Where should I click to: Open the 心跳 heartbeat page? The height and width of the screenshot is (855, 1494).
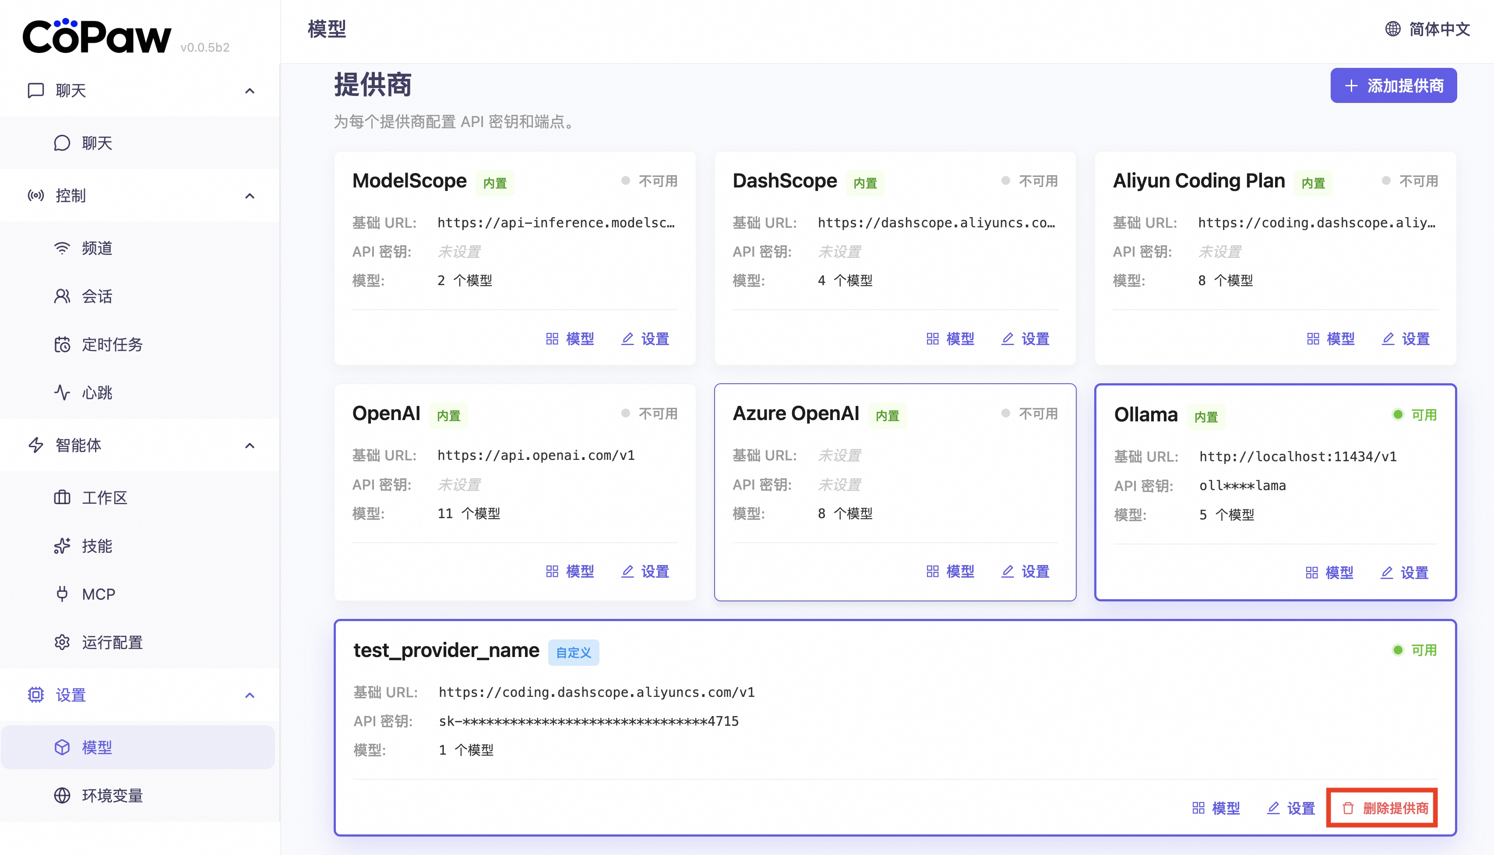(97, 392)
